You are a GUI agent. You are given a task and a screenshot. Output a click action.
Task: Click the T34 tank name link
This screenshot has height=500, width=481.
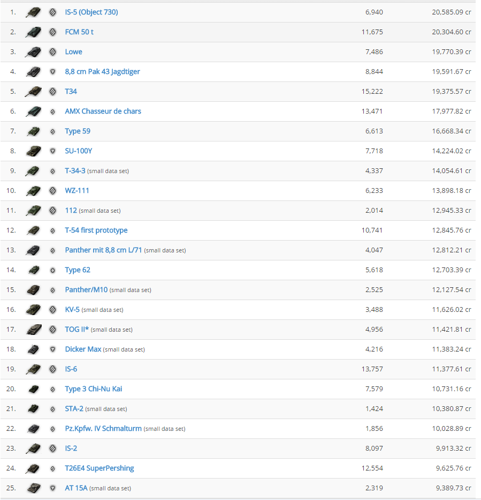(71, 92)
